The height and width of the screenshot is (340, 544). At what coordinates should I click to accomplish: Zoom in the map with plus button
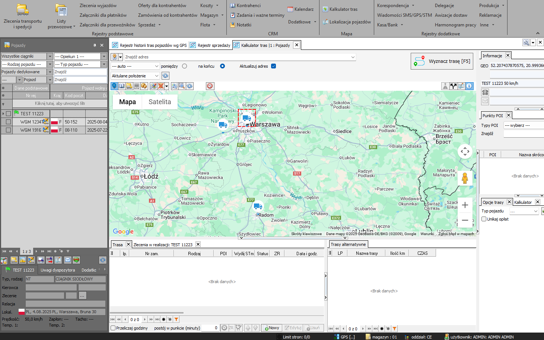click(x=465, y=205)
